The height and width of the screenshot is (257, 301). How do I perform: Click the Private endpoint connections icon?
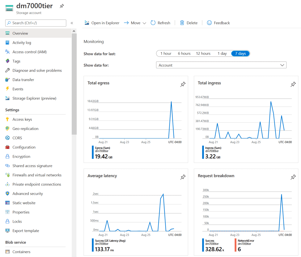pos(7,184)
